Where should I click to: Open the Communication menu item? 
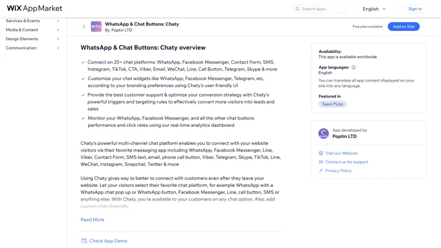(x=21, y=48)
